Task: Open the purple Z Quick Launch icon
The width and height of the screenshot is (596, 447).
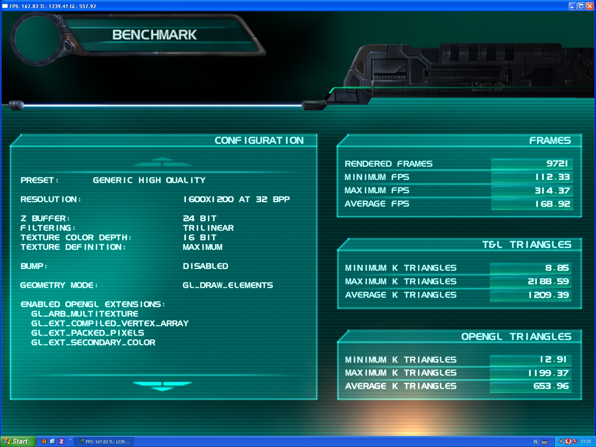Action: 61,441
